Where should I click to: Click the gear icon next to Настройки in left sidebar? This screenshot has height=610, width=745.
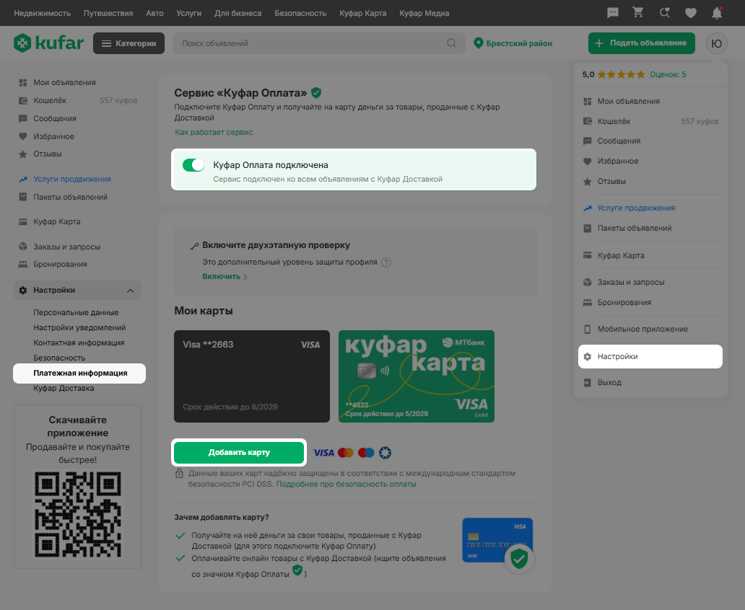coord(23,290)
